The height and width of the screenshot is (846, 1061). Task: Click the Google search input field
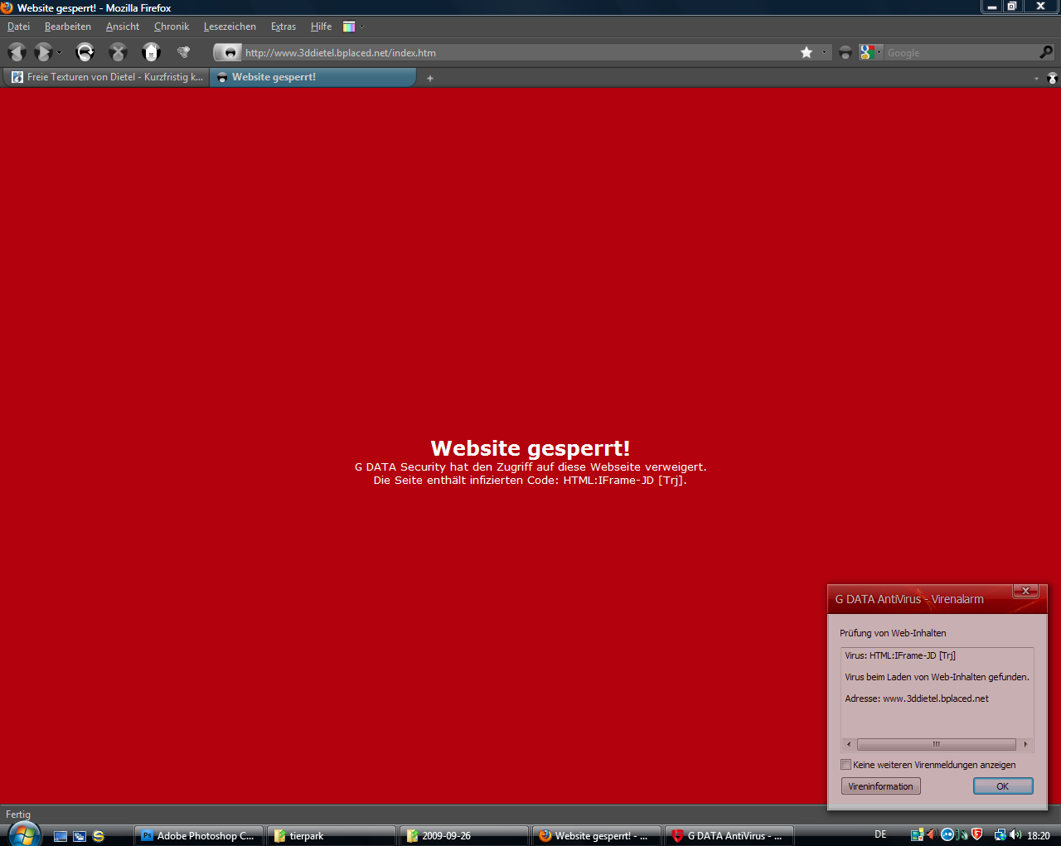pos(961,52)
